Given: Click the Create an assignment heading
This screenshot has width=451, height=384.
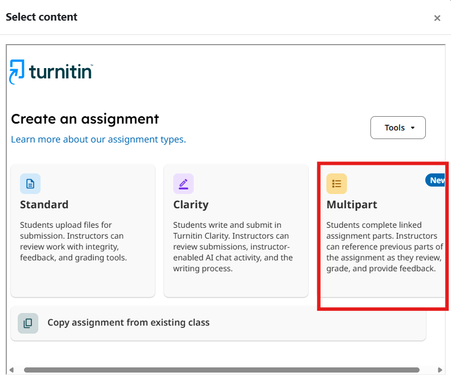Looking at the screenshot, I should [x=85, y=119].
